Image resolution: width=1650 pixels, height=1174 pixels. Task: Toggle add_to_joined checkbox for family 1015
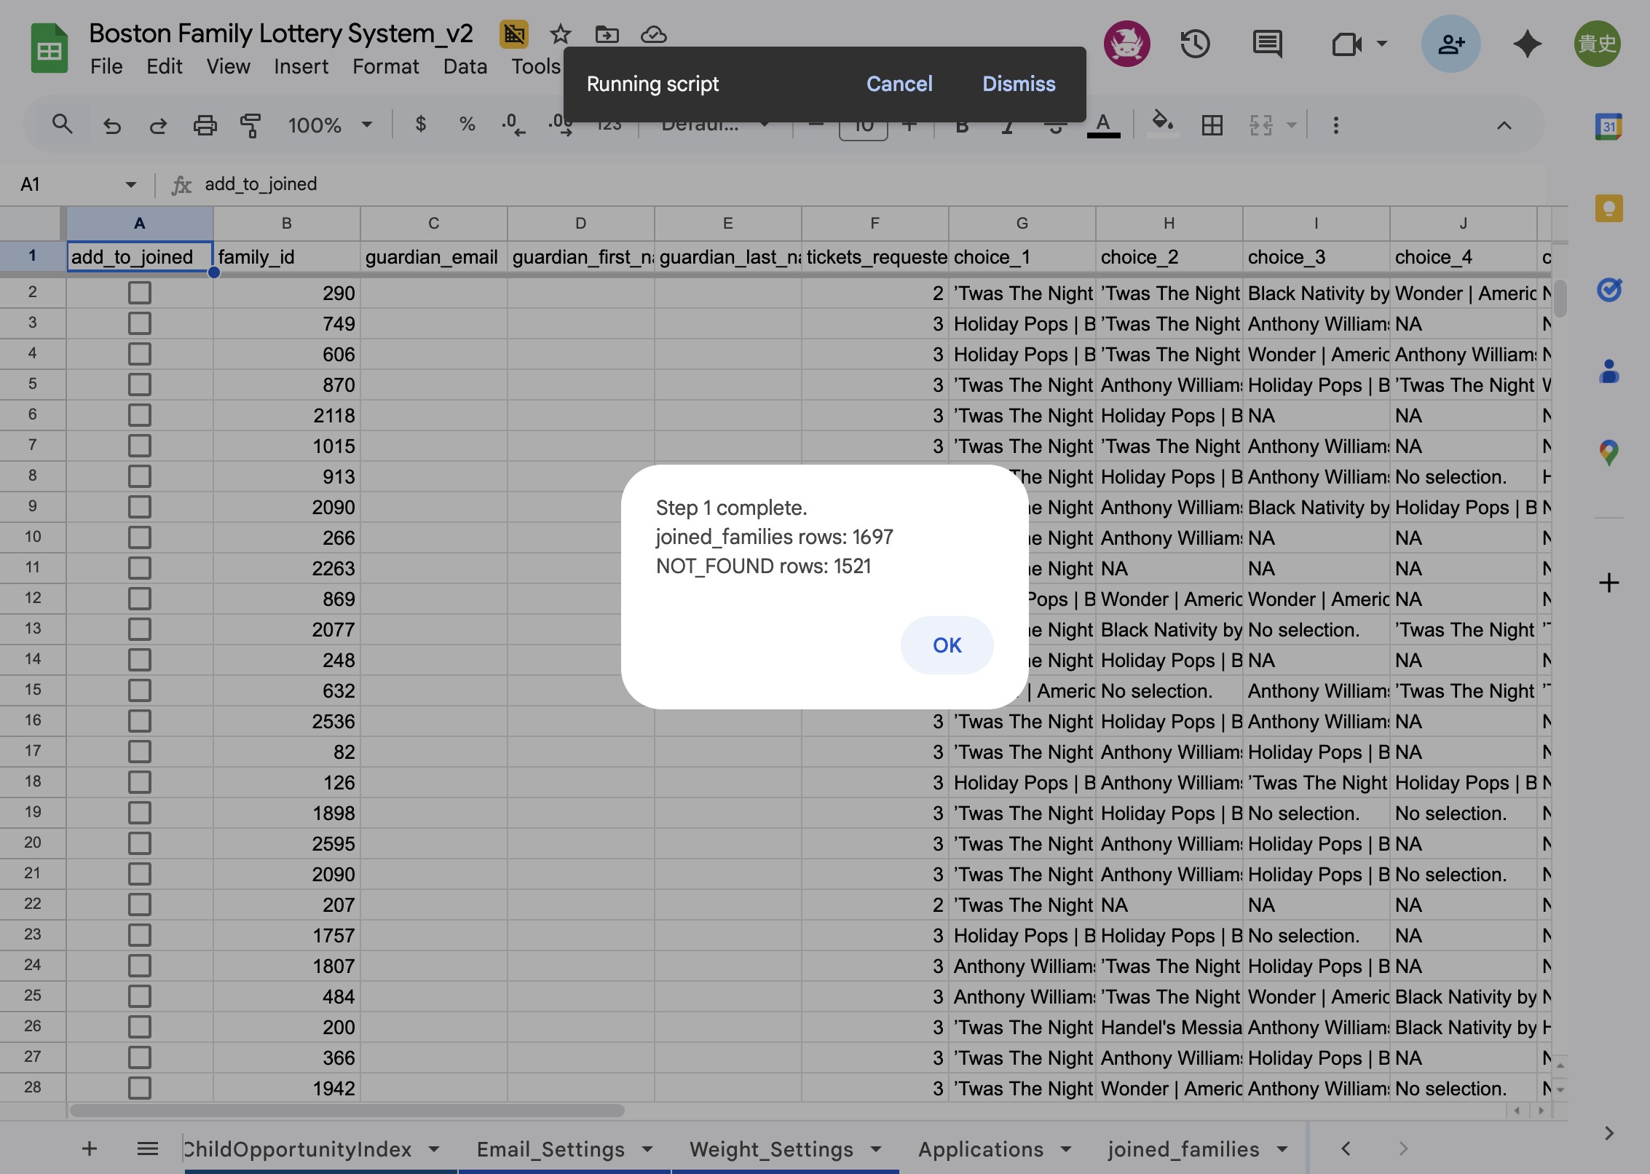[x=140, y=446]
